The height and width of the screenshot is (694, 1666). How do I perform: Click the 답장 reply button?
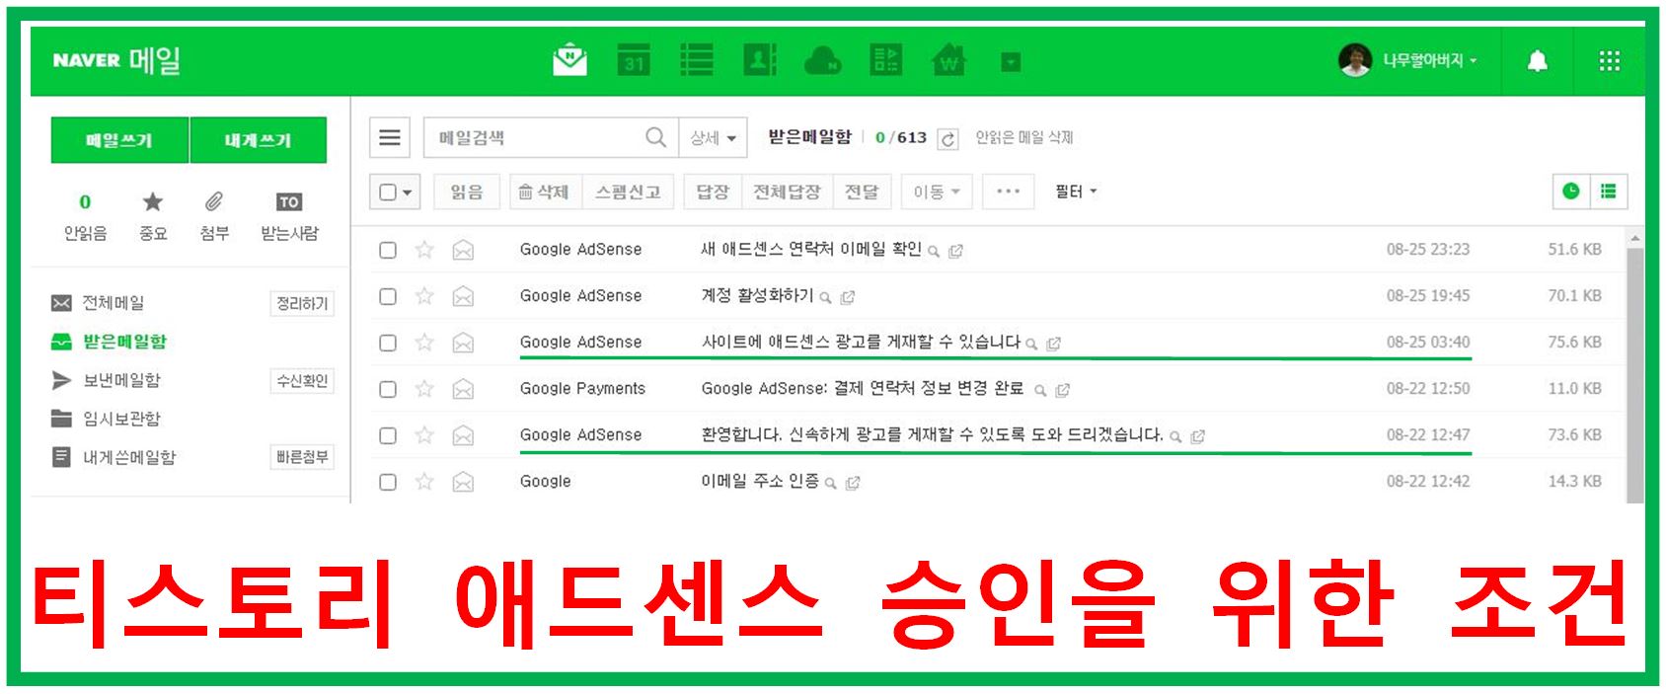713,192
